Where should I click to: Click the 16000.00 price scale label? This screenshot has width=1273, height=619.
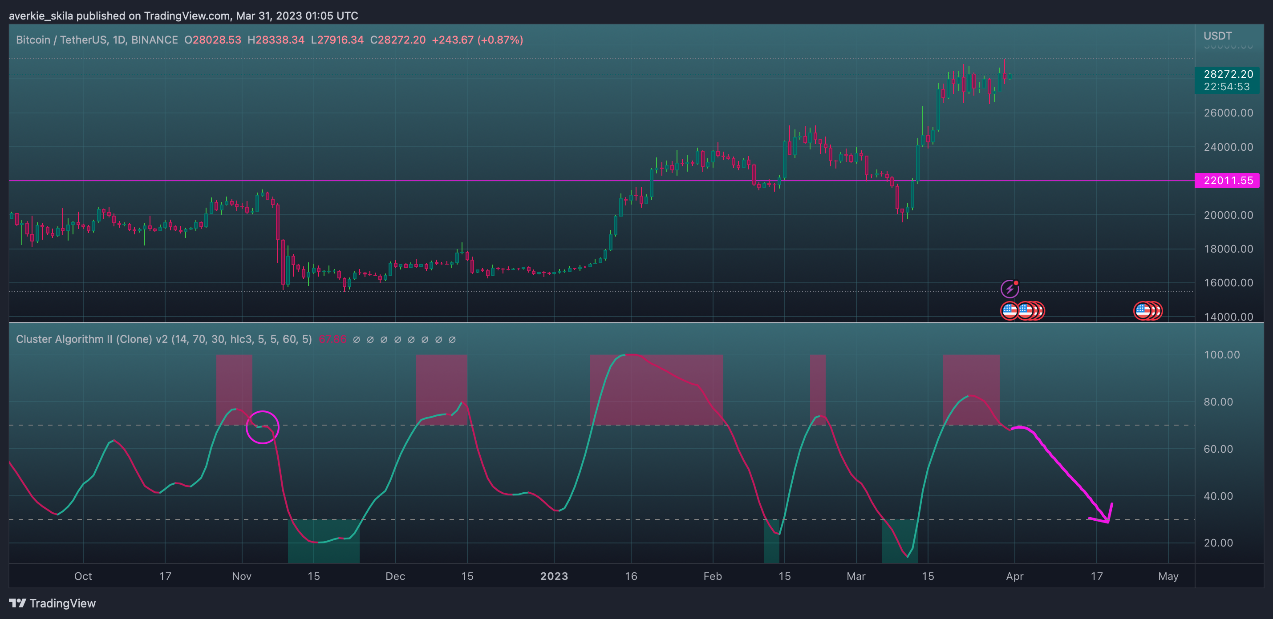point(1228,283)
